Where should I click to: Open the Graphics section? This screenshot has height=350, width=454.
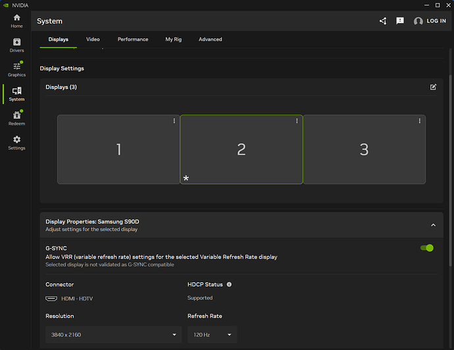point(17,70)
